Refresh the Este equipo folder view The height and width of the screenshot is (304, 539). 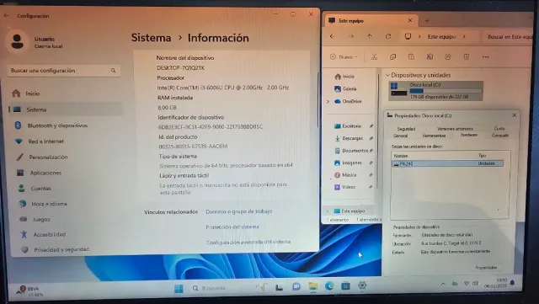point(388,36)
